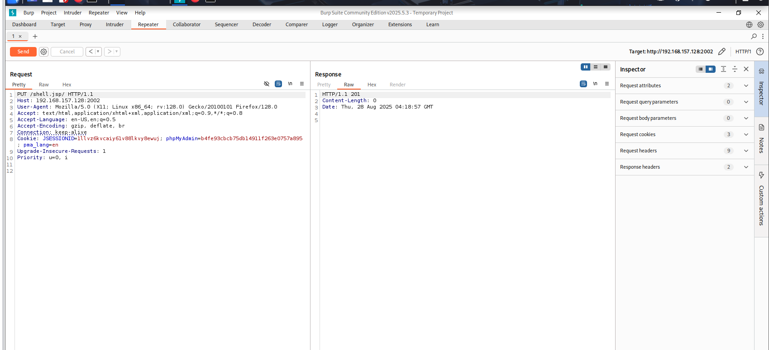Image resolution: width=769 pixels, height=350 pixels.
Task: Click the HTTP/1 protocol selector
Action: coord(743,52)
